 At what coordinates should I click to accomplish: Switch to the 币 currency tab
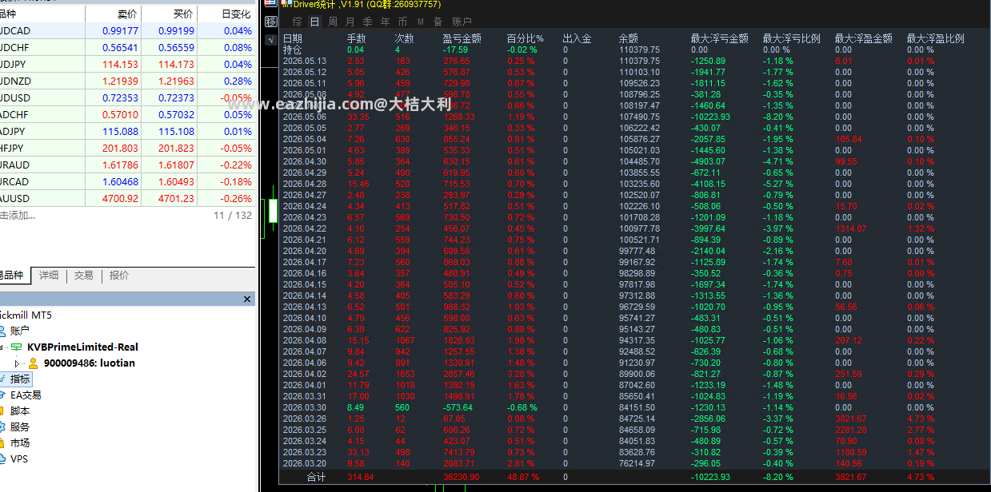(x=403, y=22)
